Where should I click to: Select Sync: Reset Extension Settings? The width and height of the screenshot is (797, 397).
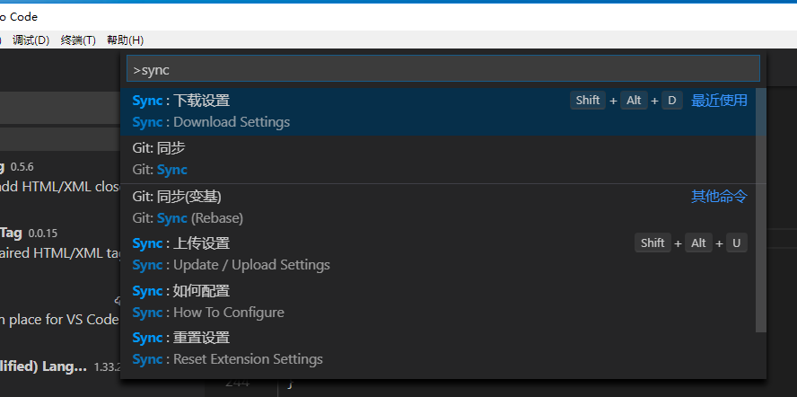point(438,348)
